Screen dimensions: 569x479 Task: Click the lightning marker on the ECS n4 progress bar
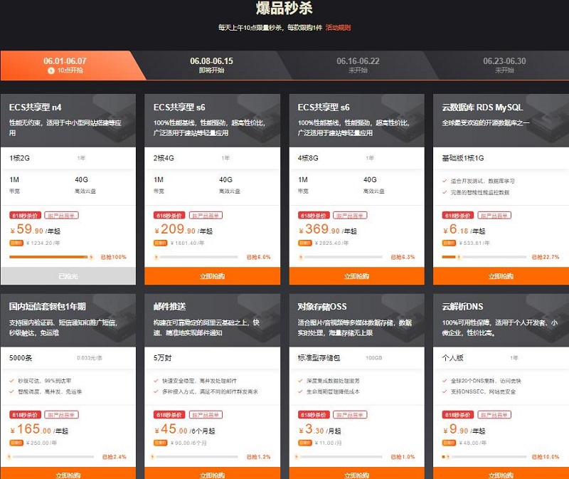point(91,257)
